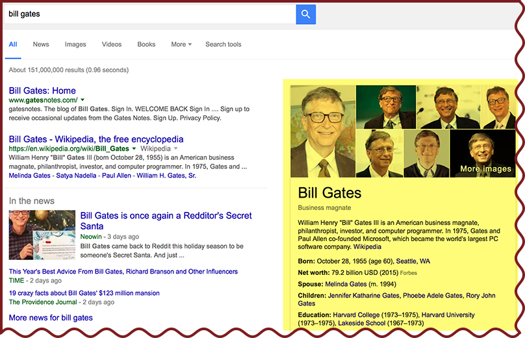Open TIME article on best advice
The image size is (525, 338).
coord(123,271)
